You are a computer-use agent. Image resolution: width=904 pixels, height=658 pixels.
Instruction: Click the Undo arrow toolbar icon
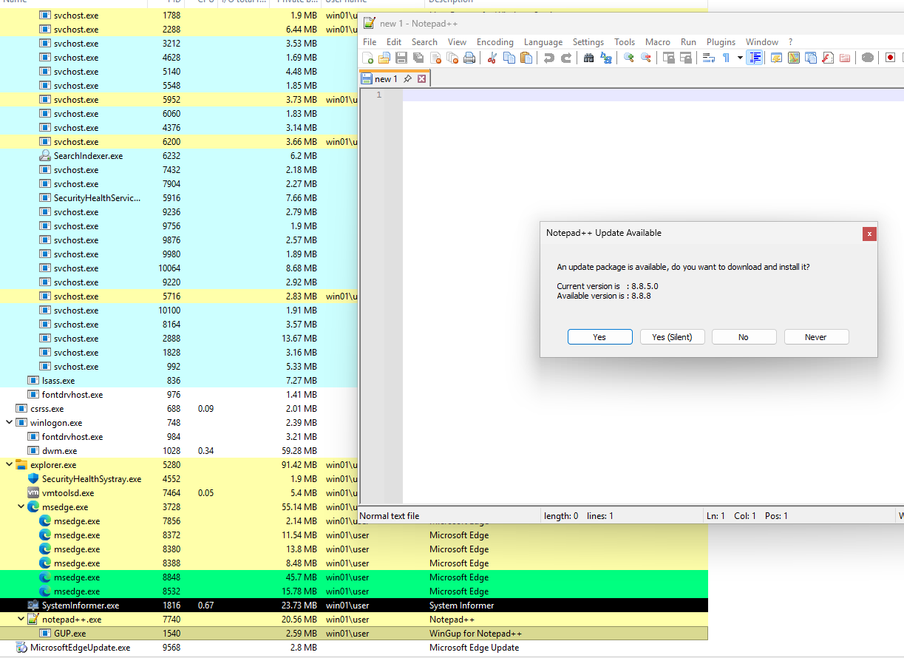tap(548, 58)
